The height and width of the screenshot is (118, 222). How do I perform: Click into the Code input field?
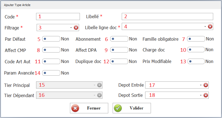coord(58,17)
